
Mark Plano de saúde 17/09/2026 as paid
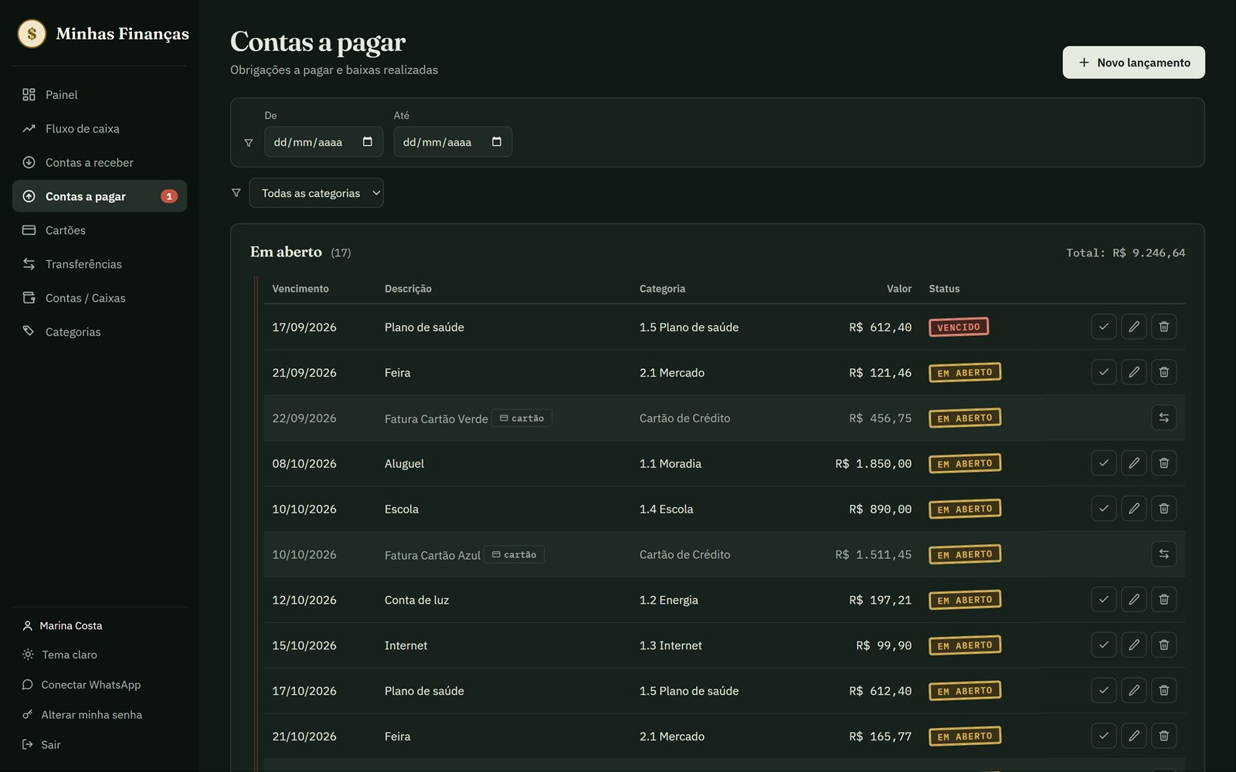click(x=1103, y=327)
